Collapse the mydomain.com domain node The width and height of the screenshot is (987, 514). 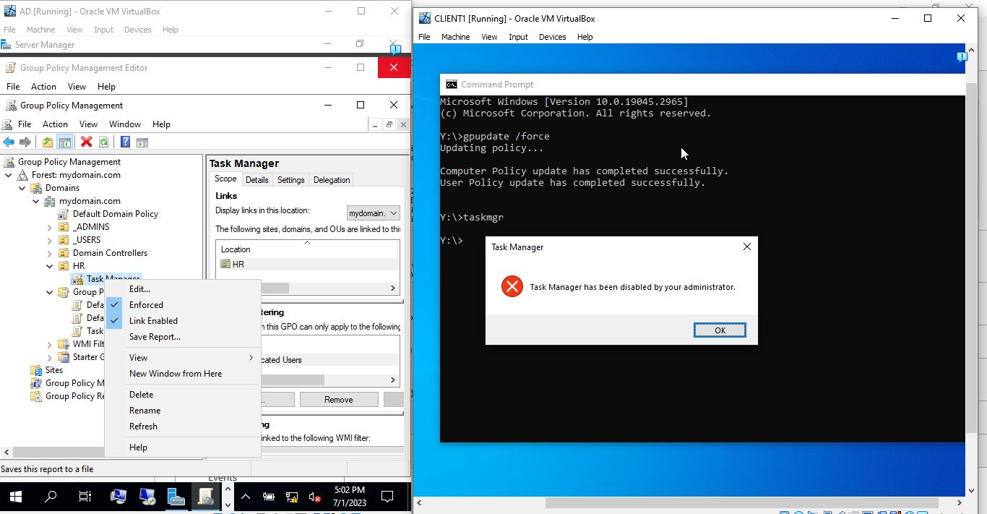pyautogui.click(x=36, y=201)
